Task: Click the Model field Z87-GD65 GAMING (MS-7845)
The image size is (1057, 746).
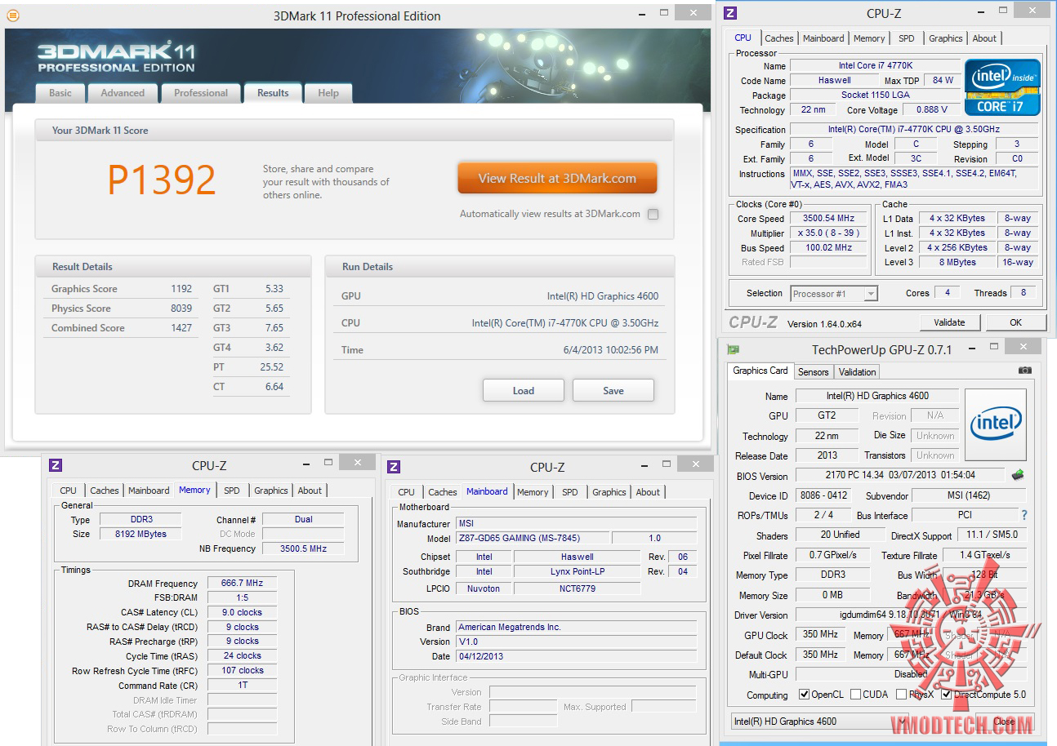Action: (x=532, y=539)
